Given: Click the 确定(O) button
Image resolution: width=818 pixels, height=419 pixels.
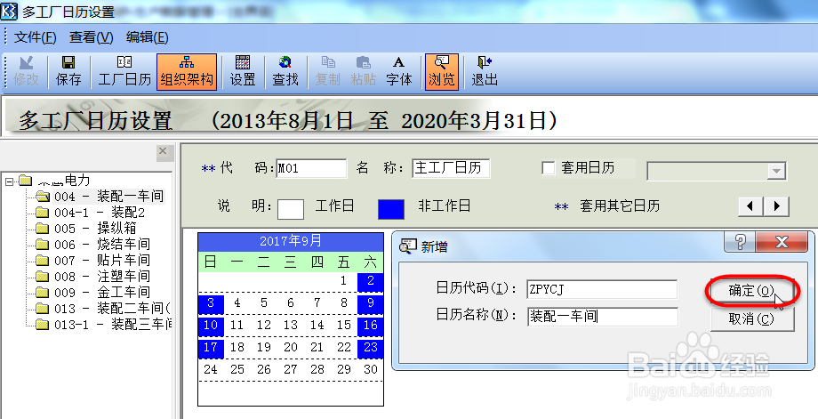Looking at the screenshot, I should (751, 291).
